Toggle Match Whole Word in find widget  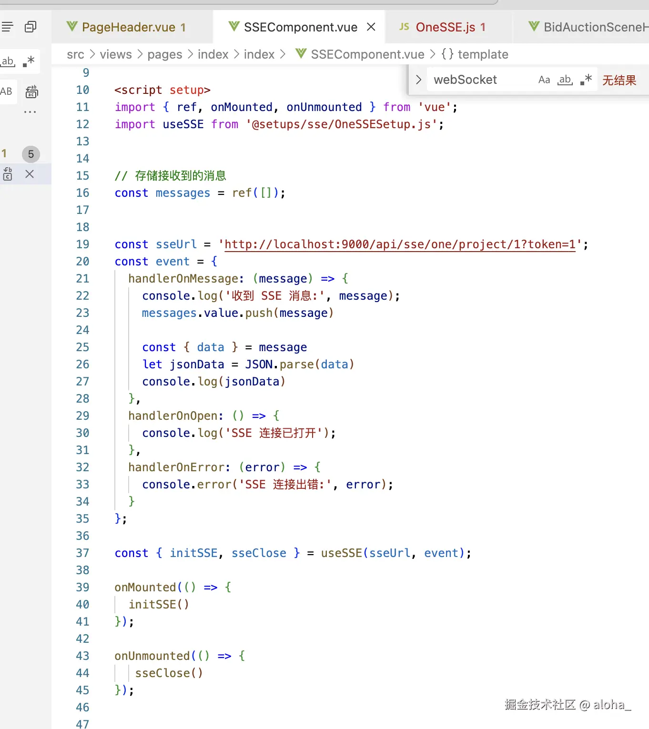[x=565, y=80]
